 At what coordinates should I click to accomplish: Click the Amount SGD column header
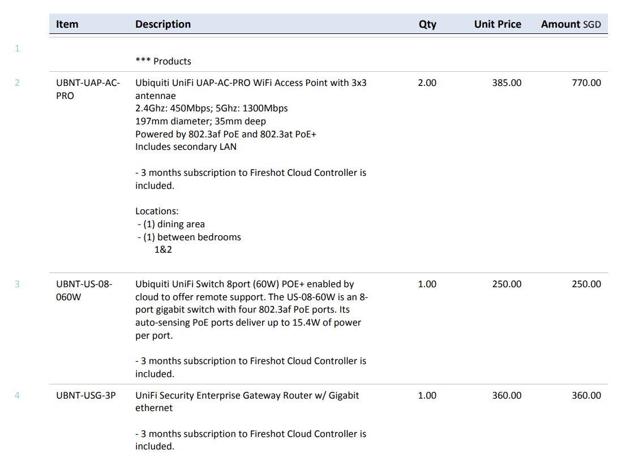571,24
